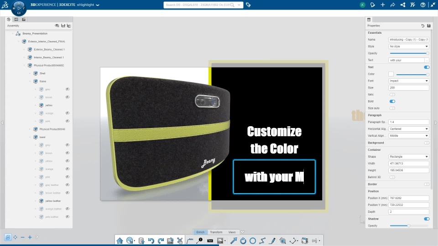Select the Picture insert tool
Image resolution: width=438 pixels, height=246 pixels.
tap(220, 241)
